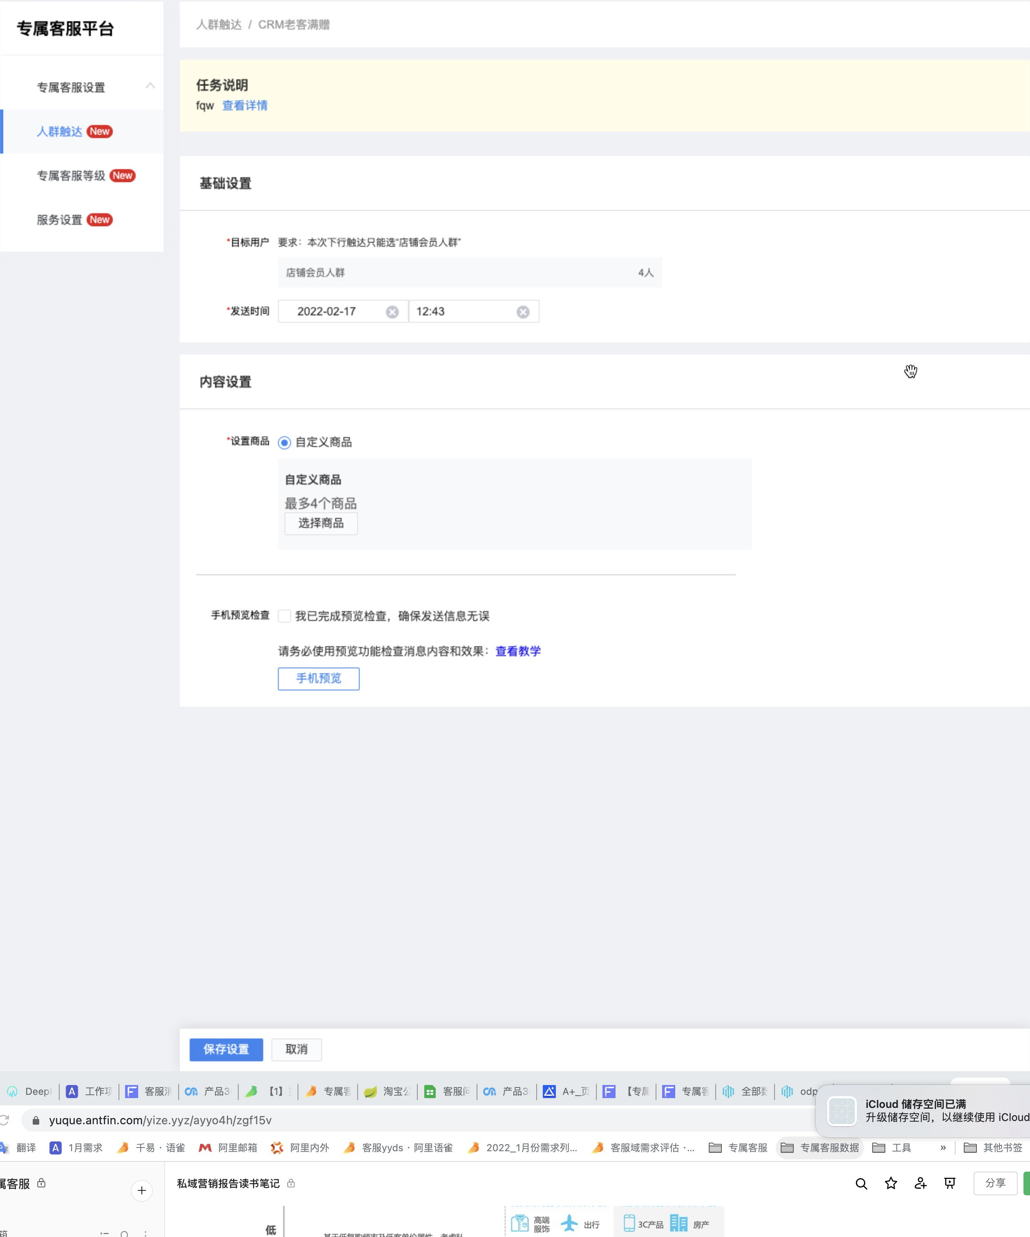Expand the hidden bookmarks overflow chevron
Image resolution: width=1030 pixels, height=1237 pixels.
[943, 1148]
